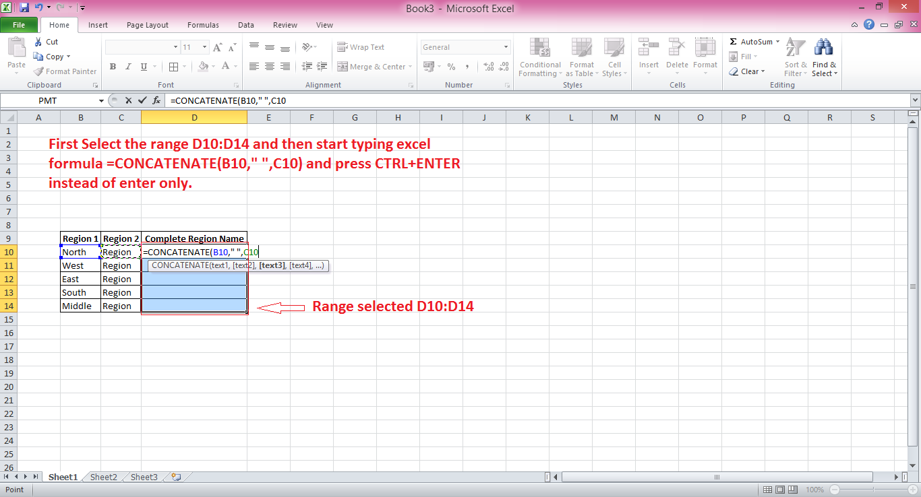Confirm formula with the Enter checkmark button

(x=142, y=100)
